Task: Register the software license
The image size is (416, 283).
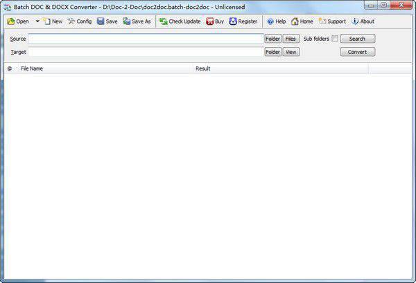Action: (x=243, y=21)
